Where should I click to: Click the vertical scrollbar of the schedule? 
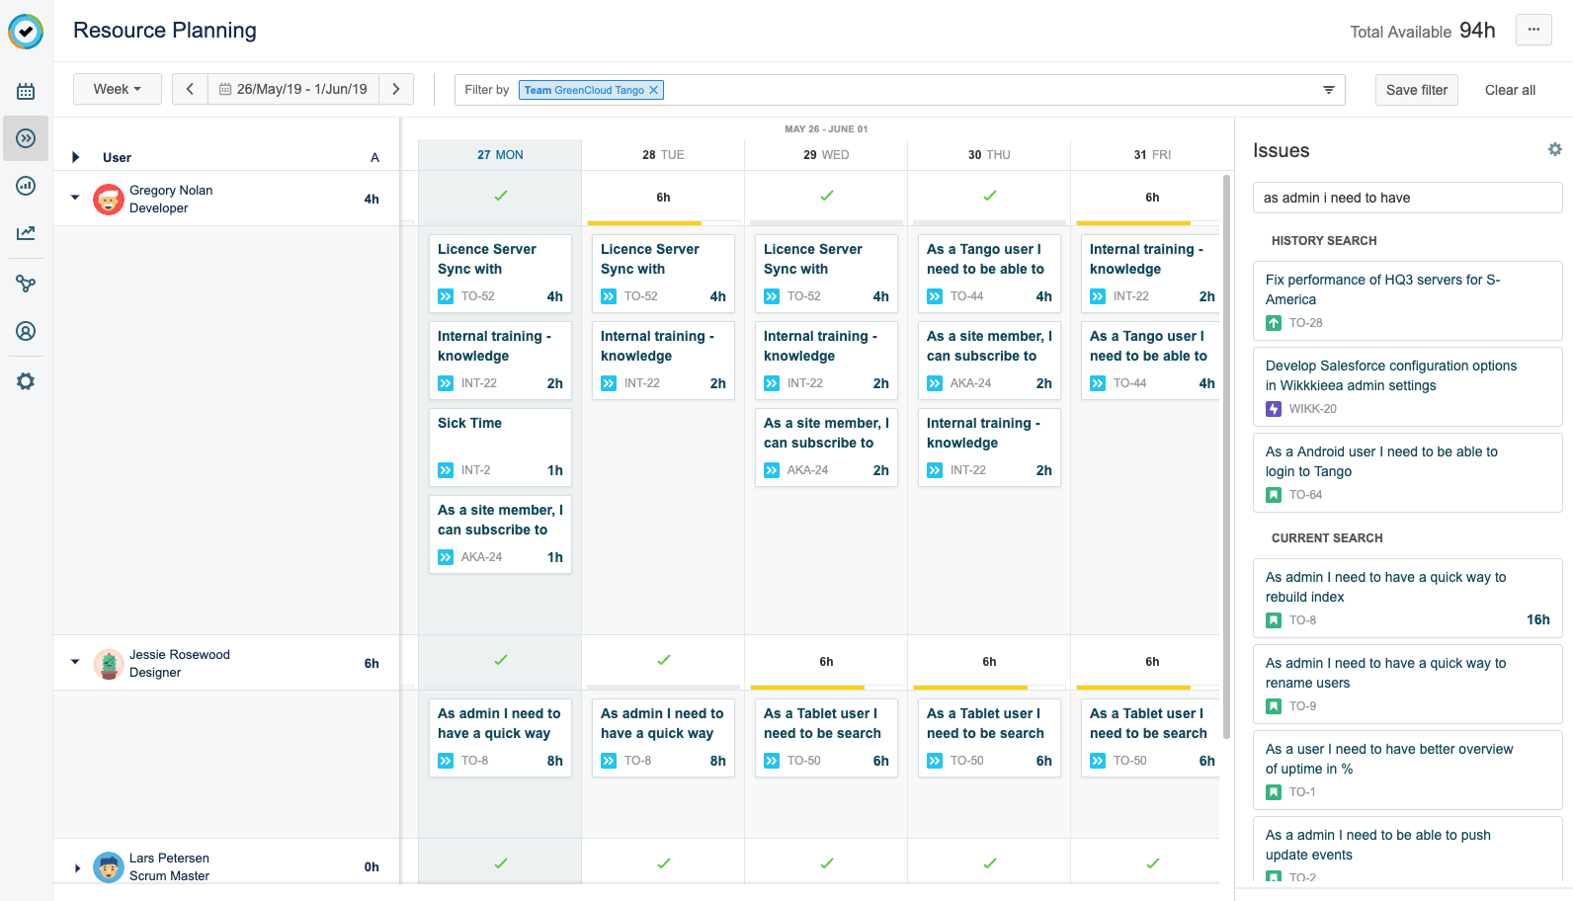(1226, 454)
